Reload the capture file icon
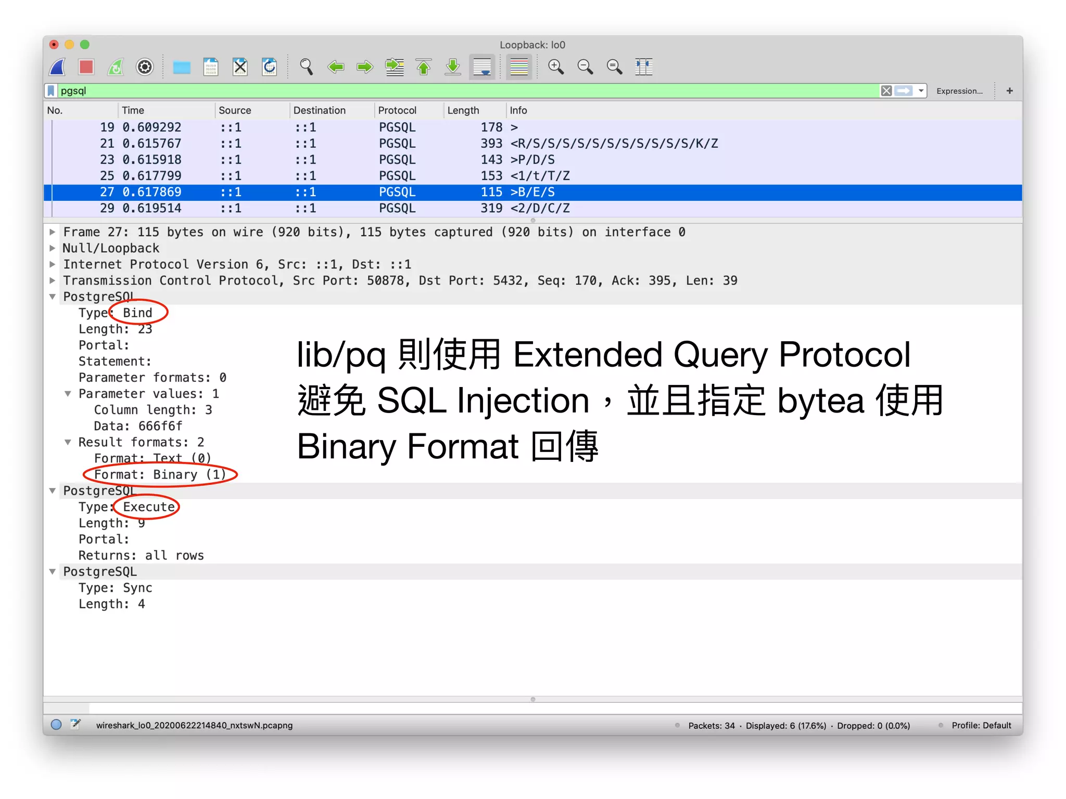 click(269, 67)
